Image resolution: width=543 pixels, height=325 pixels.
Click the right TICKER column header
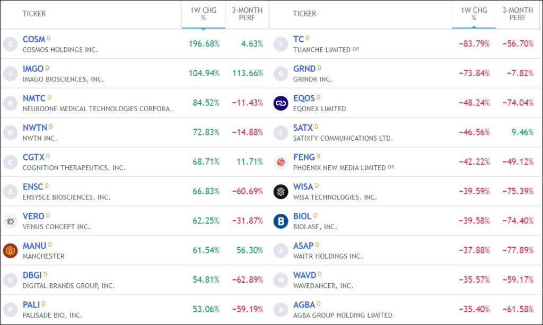(304, 14)
